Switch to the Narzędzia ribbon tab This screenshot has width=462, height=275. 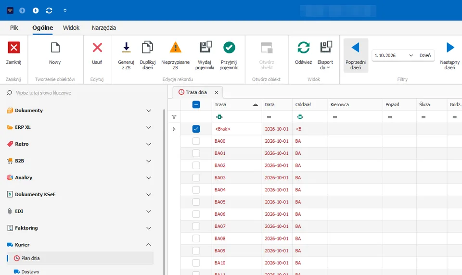tap(104, 28)
